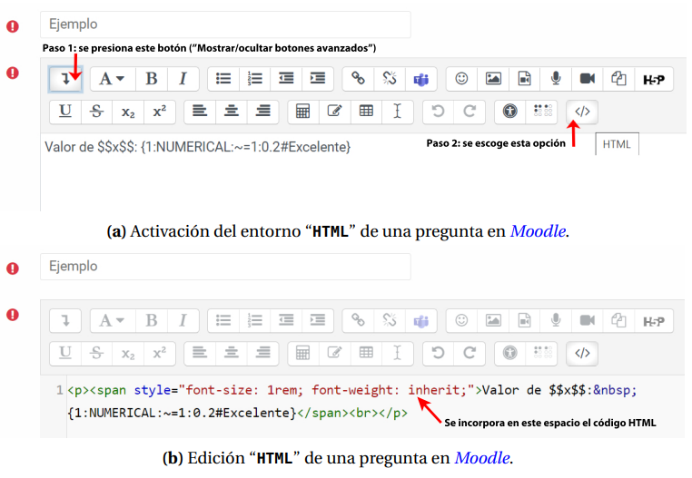
Task: Open the equation editor in the upper toolbar
Action: (303, 112)
